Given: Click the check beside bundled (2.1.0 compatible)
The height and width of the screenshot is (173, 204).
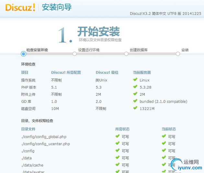Looking at the screenshot, I should click(x=135, y=101).
